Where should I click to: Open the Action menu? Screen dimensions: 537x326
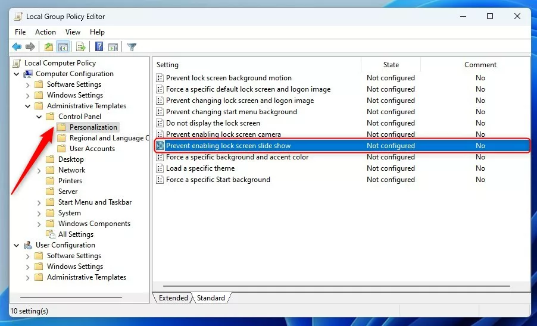coord(45,32)
